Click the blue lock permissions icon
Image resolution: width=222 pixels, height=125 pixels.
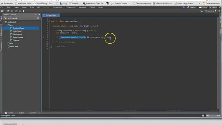click(183, 7)
